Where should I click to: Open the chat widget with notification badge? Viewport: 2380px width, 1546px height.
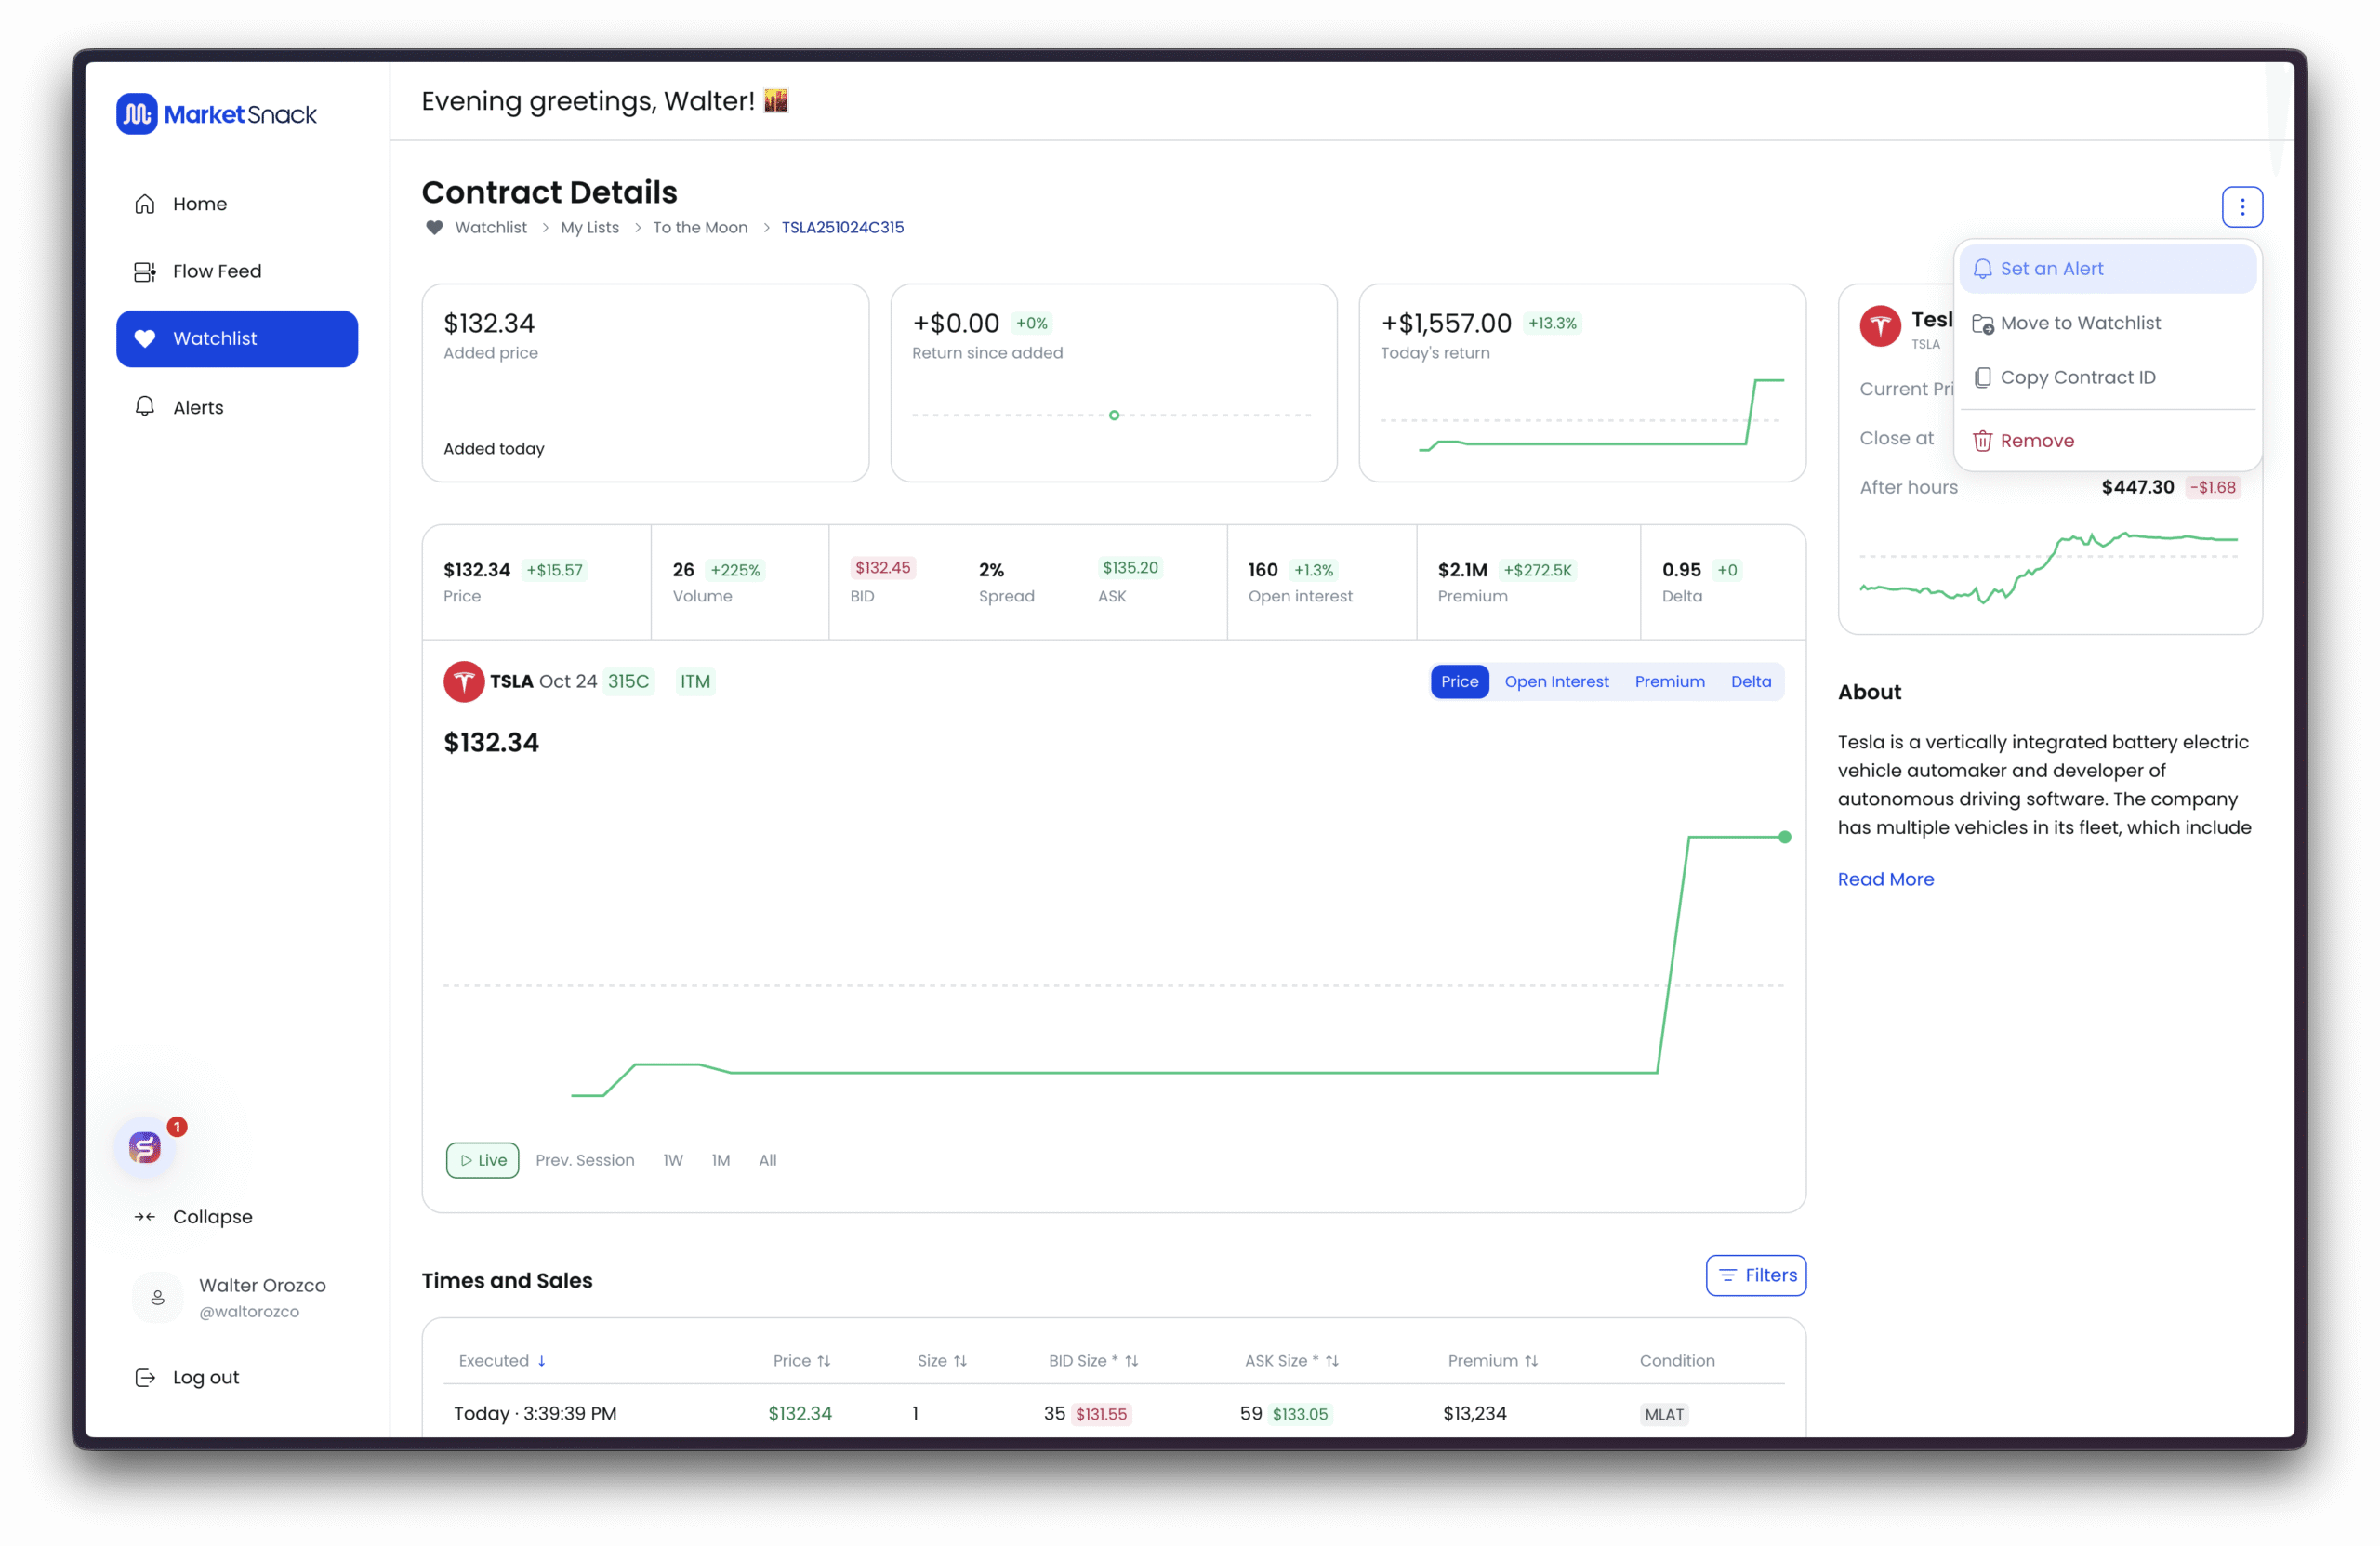145,1146
